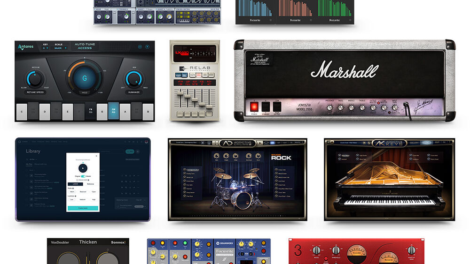This screenshot has width=470, height=264.
Task: Click the VoxDoubler label on Sonnox plugin
Action: click(x=60, y=242)
